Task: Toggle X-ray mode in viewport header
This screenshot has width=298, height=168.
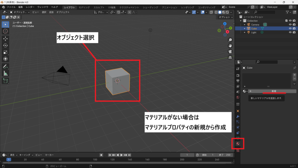Action: point(211,12)
